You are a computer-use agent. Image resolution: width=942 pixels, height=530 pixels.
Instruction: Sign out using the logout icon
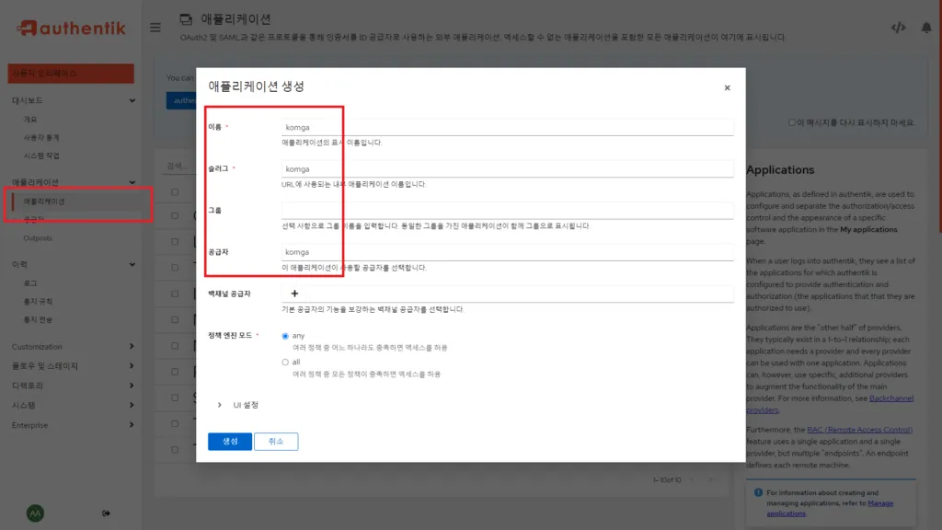(x=106, y=513)
